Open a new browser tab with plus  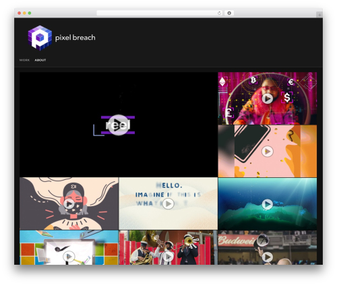pos(319,15)
